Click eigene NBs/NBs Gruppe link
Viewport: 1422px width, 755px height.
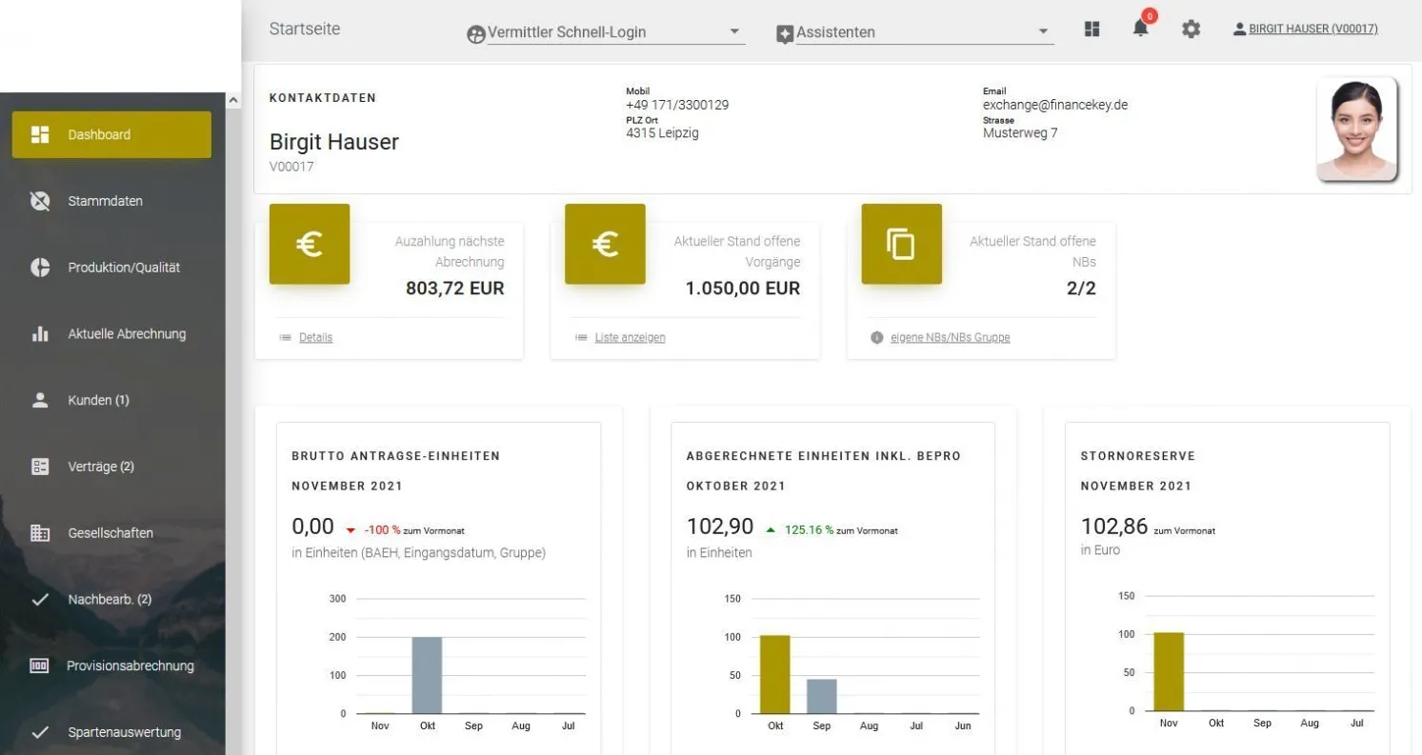coord(948,337)
